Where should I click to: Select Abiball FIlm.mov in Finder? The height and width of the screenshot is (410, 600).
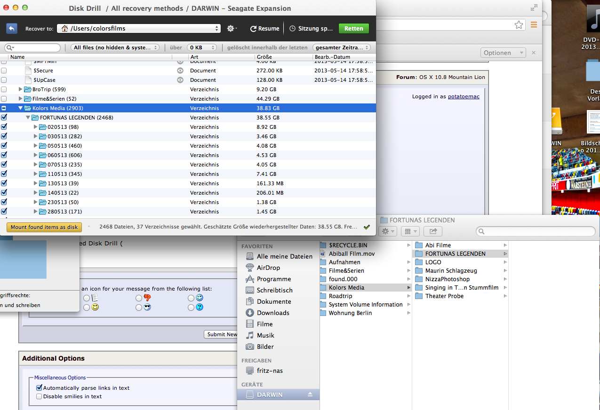point(366,253)
